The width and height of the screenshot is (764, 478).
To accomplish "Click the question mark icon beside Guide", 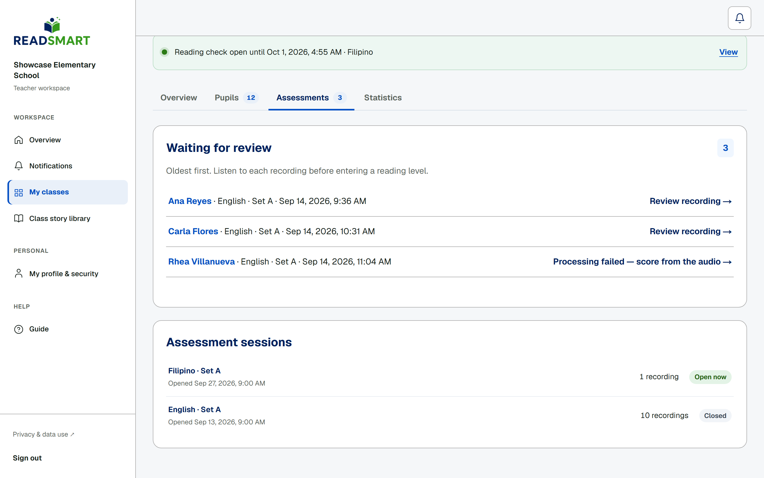I will point(19,329).
